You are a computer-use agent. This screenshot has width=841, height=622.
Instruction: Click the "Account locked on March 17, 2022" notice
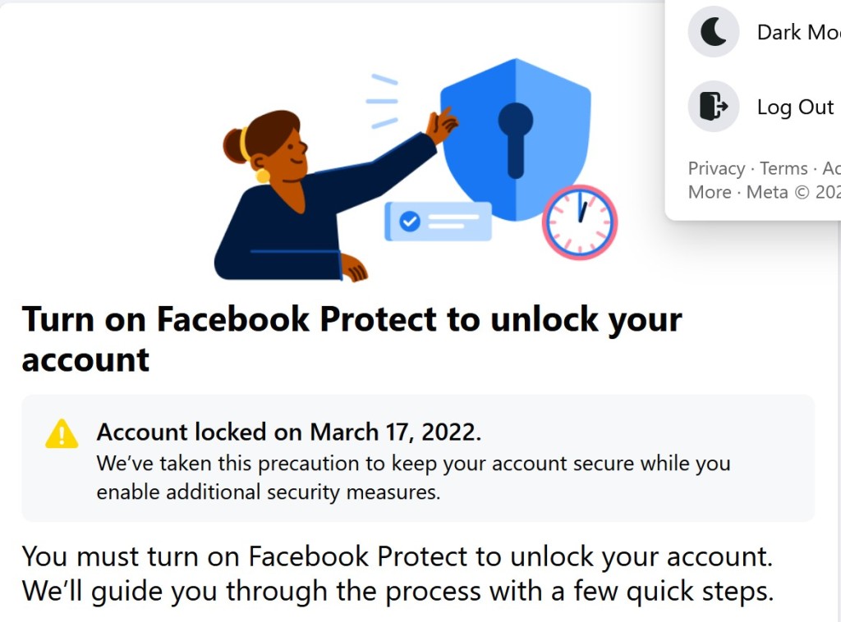[x=289, y=432]
